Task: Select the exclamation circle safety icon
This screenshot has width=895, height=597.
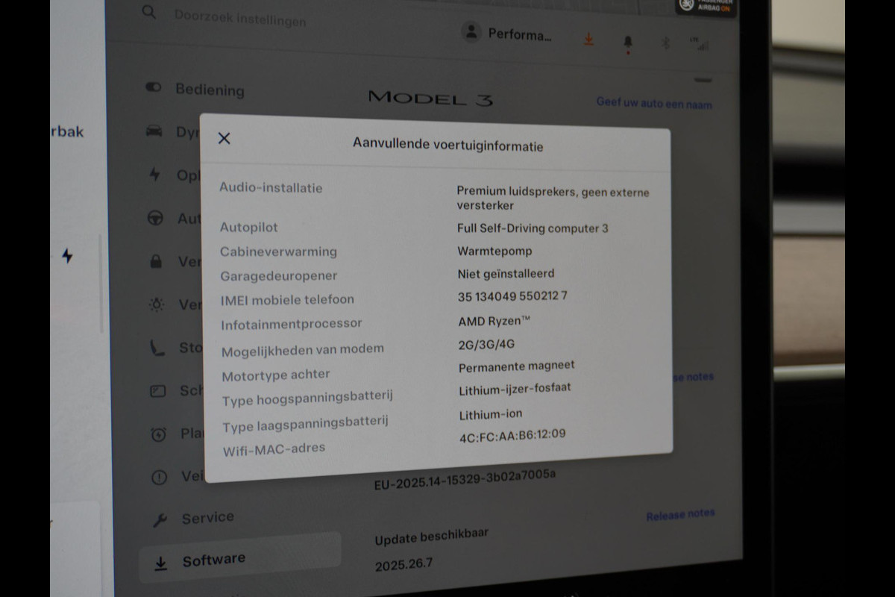Action: tap(159, 478)
